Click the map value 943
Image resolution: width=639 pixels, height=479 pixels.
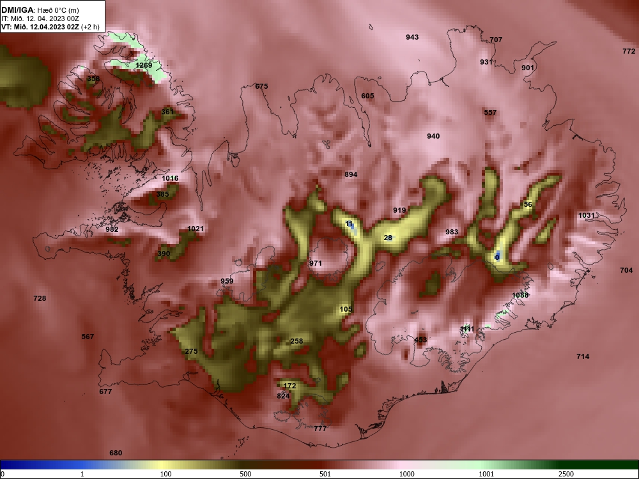coord(412,37)
